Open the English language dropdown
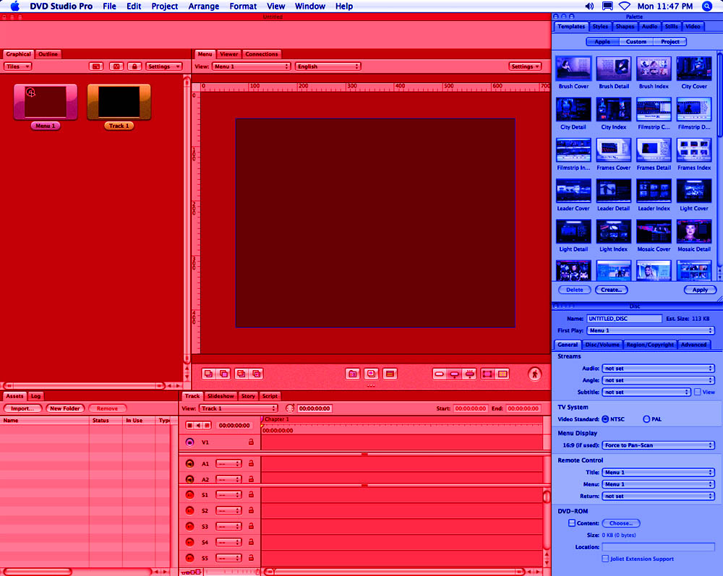 pyautogui.click(x=328, y=66)
